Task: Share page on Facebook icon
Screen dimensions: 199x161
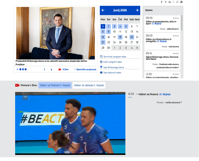Action: 161,2
